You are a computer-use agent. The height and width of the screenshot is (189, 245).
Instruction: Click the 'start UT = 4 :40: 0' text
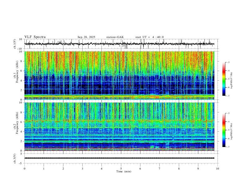(149, 37)
